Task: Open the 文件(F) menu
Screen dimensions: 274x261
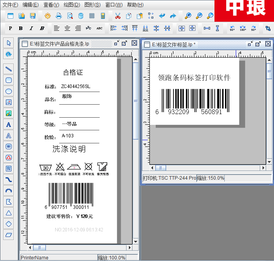Action: pos(10,5)
